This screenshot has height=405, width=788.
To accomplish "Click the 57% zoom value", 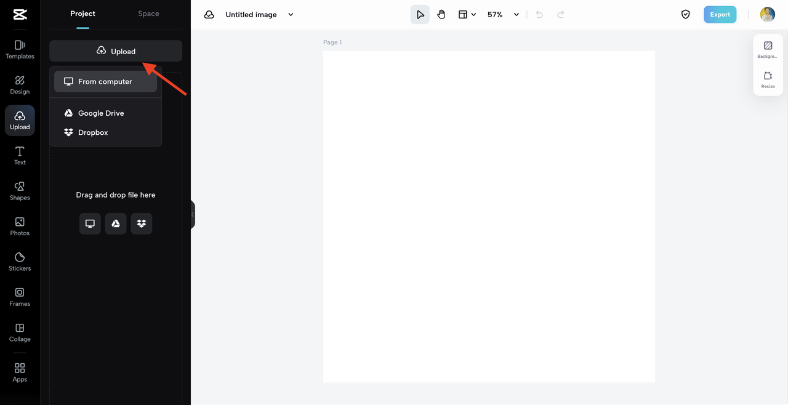I will click(x=495, y=14).
